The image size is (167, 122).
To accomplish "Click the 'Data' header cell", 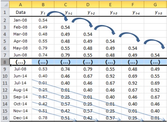I will click(x=20, y=12).
